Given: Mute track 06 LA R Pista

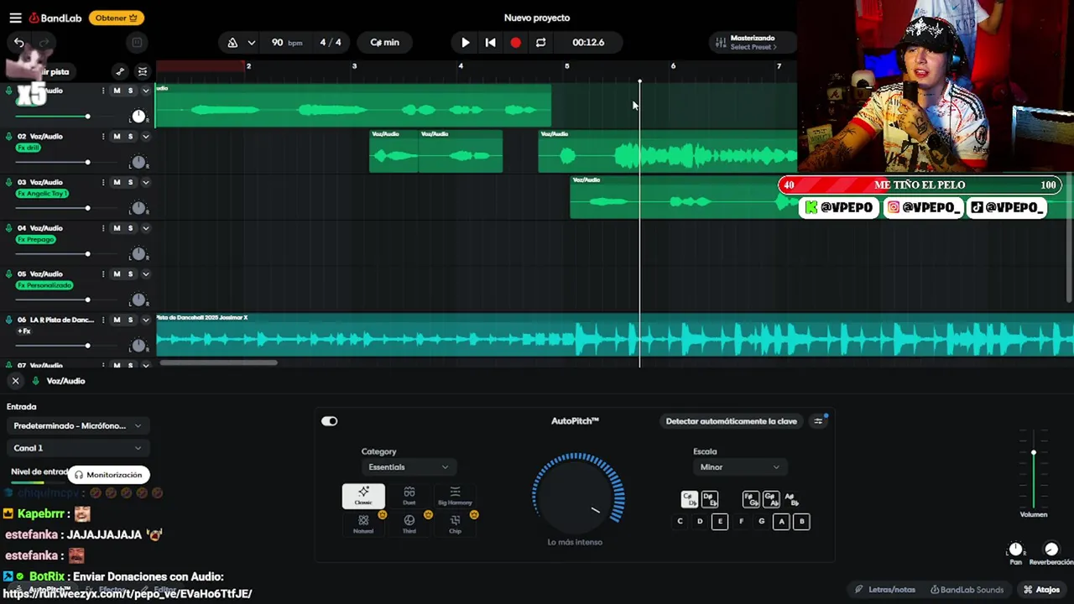Looking at the screenshot, I should coord(117,320).
